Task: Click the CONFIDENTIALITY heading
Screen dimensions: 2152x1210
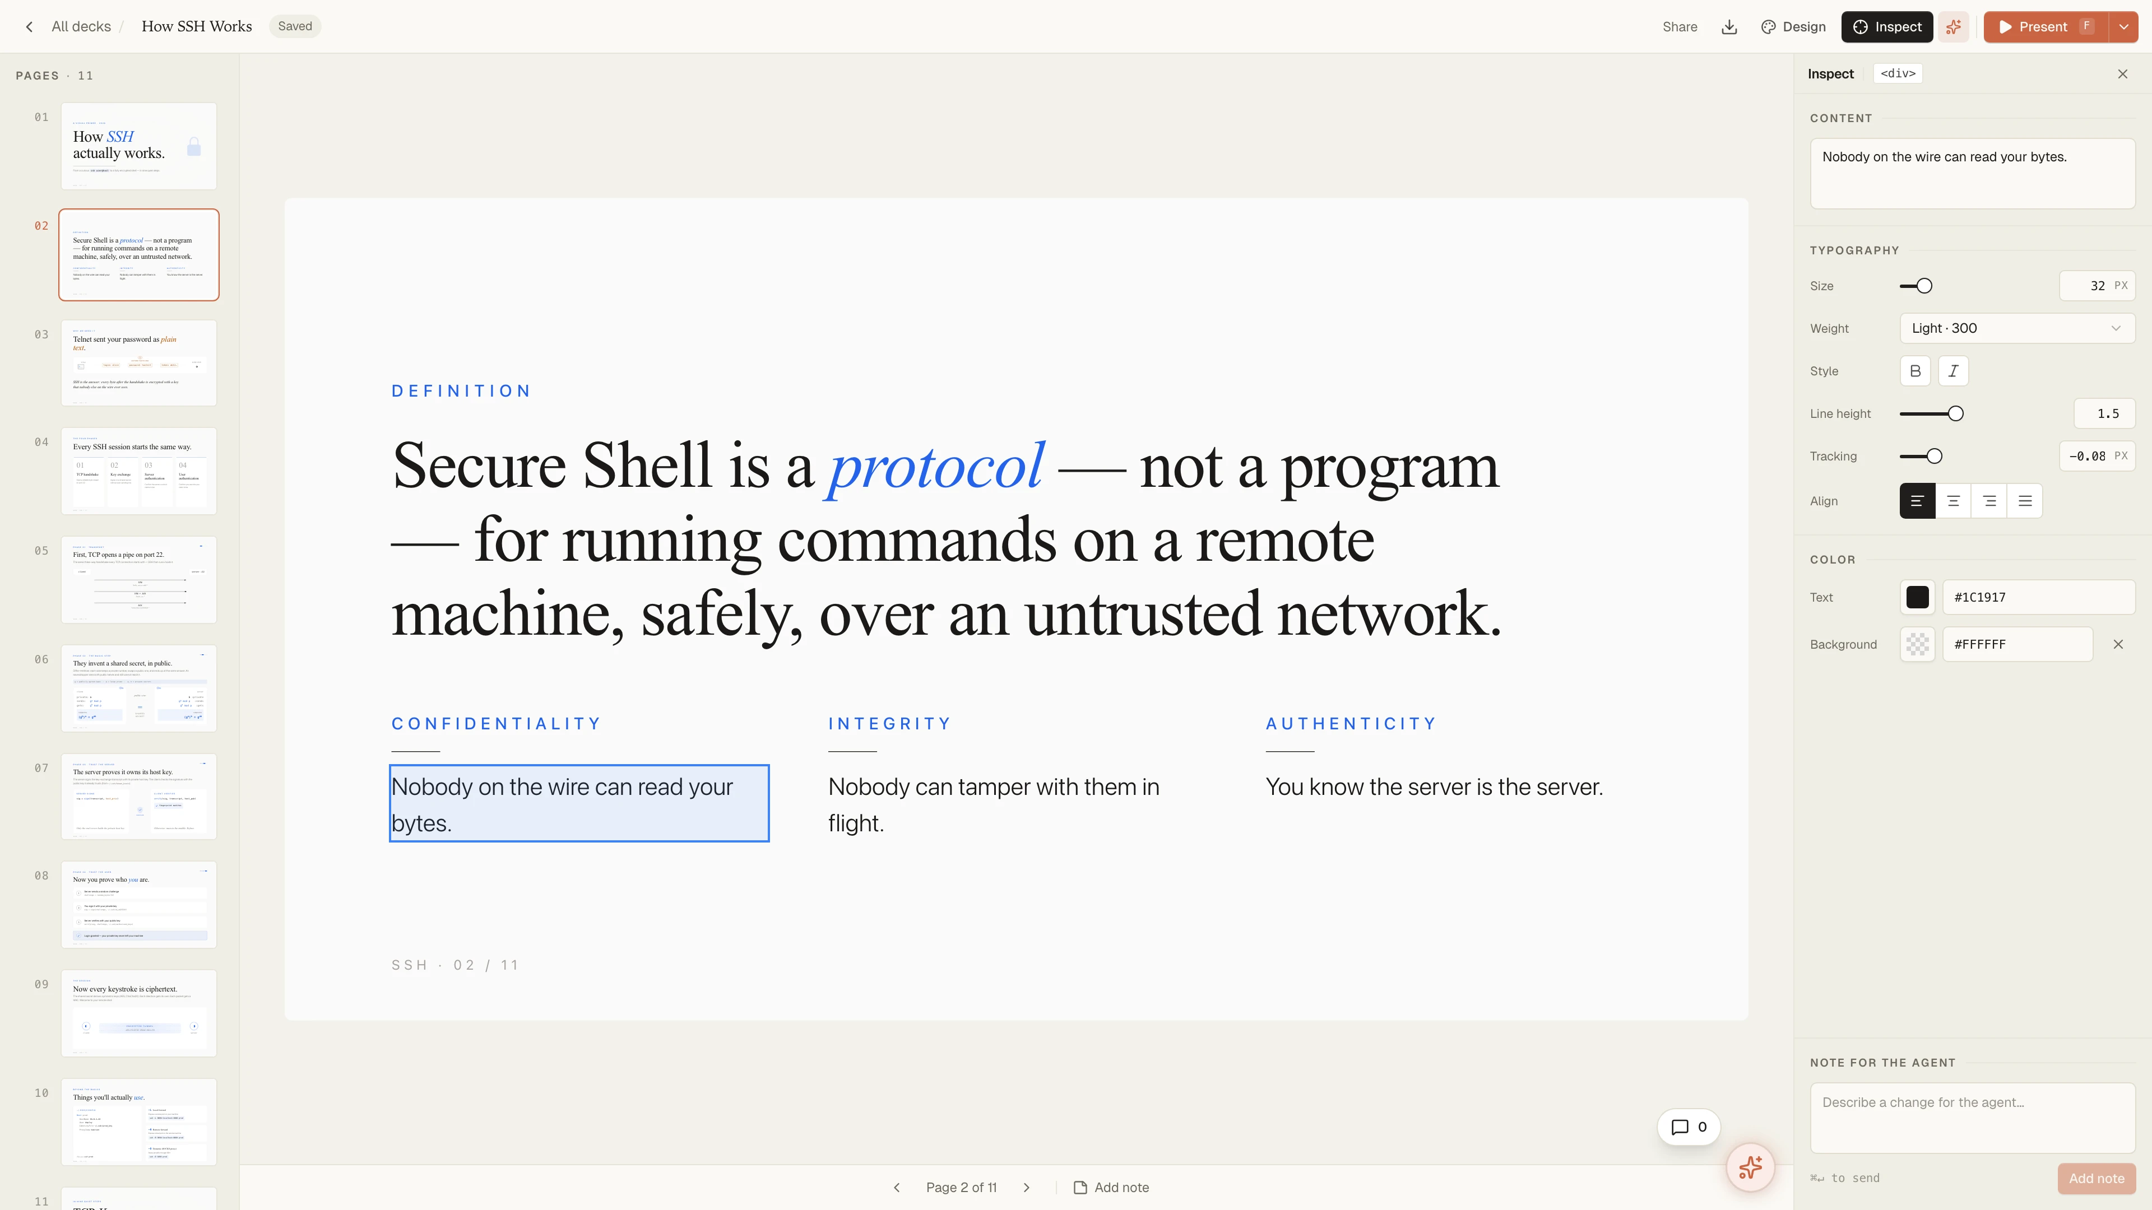Action: 496,724
